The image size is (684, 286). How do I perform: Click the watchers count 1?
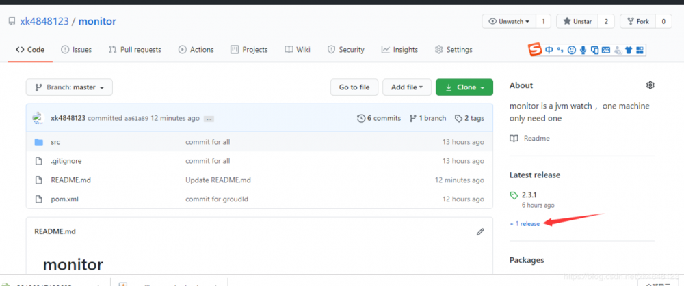544,21
